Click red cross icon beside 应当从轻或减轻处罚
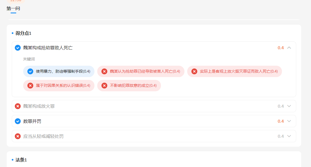The width and height of the screenshot is (311, 167). [18, 136]
